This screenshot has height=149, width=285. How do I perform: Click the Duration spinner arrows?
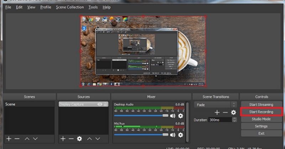pyautogui.click(x=234, y=120)
